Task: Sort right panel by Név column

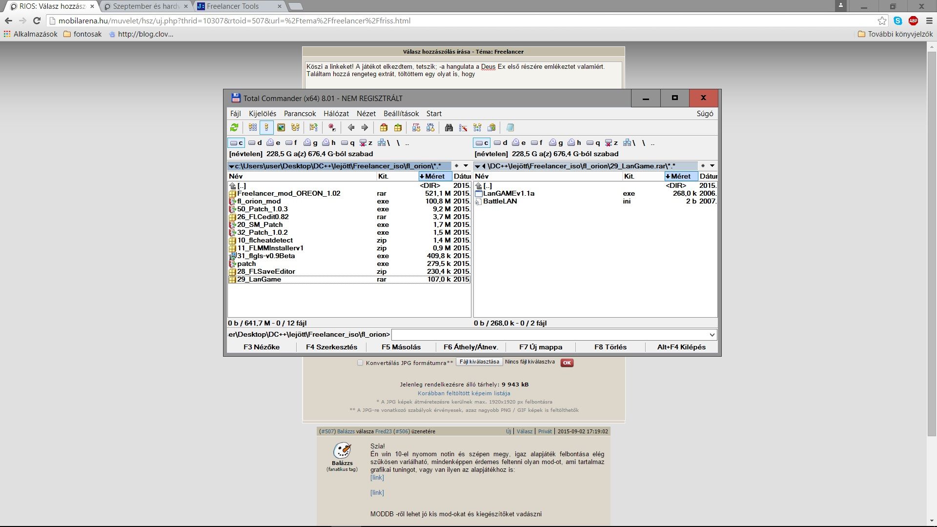Action: point(548,176)
